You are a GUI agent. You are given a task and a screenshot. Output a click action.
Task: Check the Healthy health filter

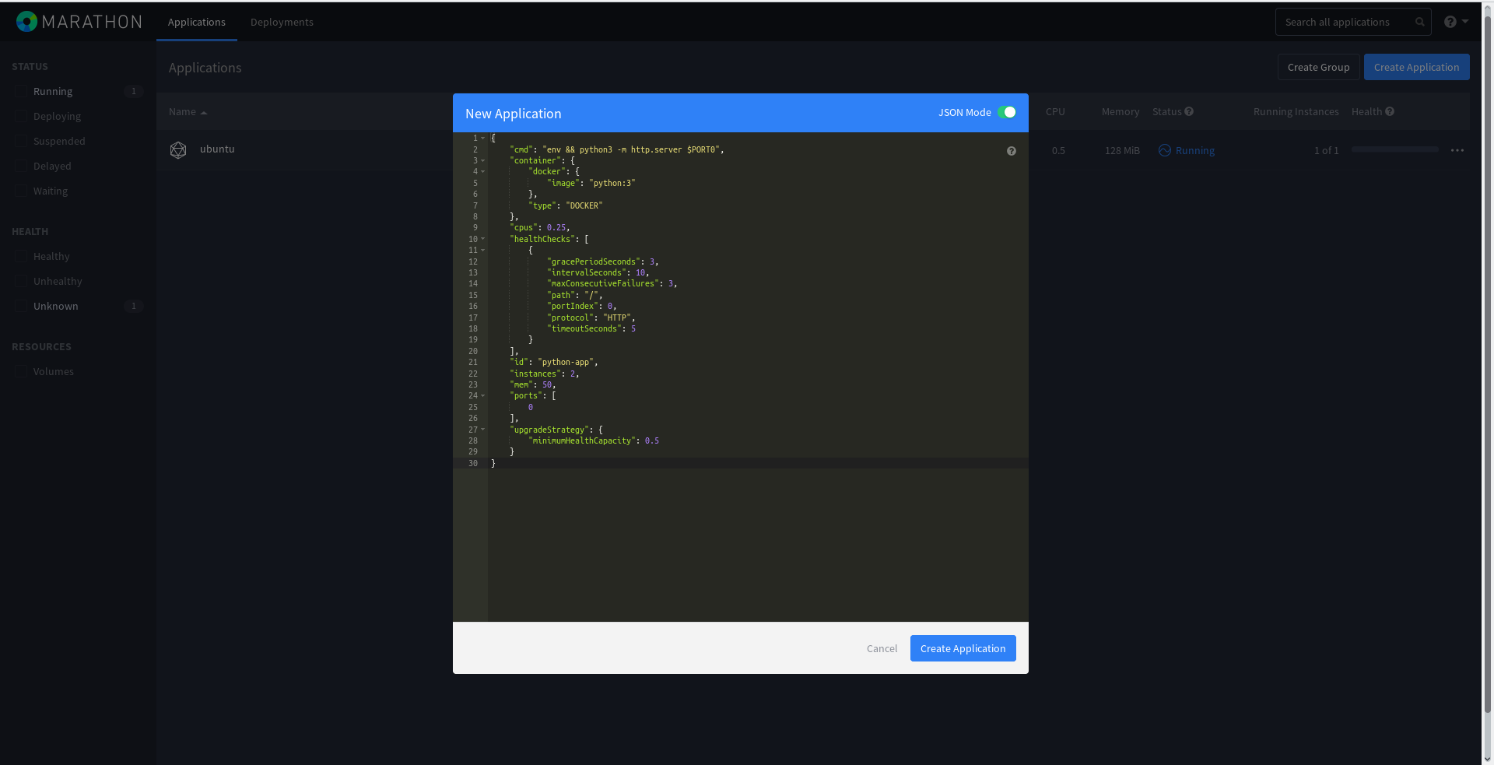[x=21, y=256]
